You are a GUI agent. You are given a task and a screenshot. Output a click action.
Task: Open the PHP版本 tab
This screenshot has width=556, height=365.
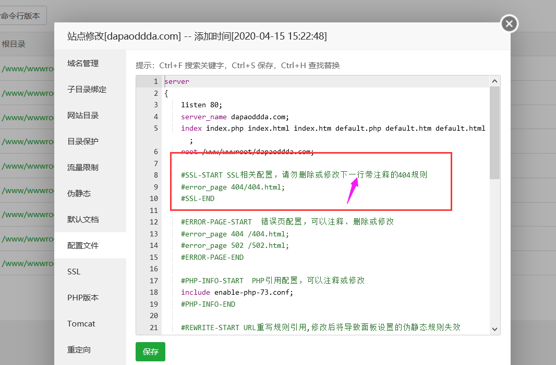tap(83, 297)
